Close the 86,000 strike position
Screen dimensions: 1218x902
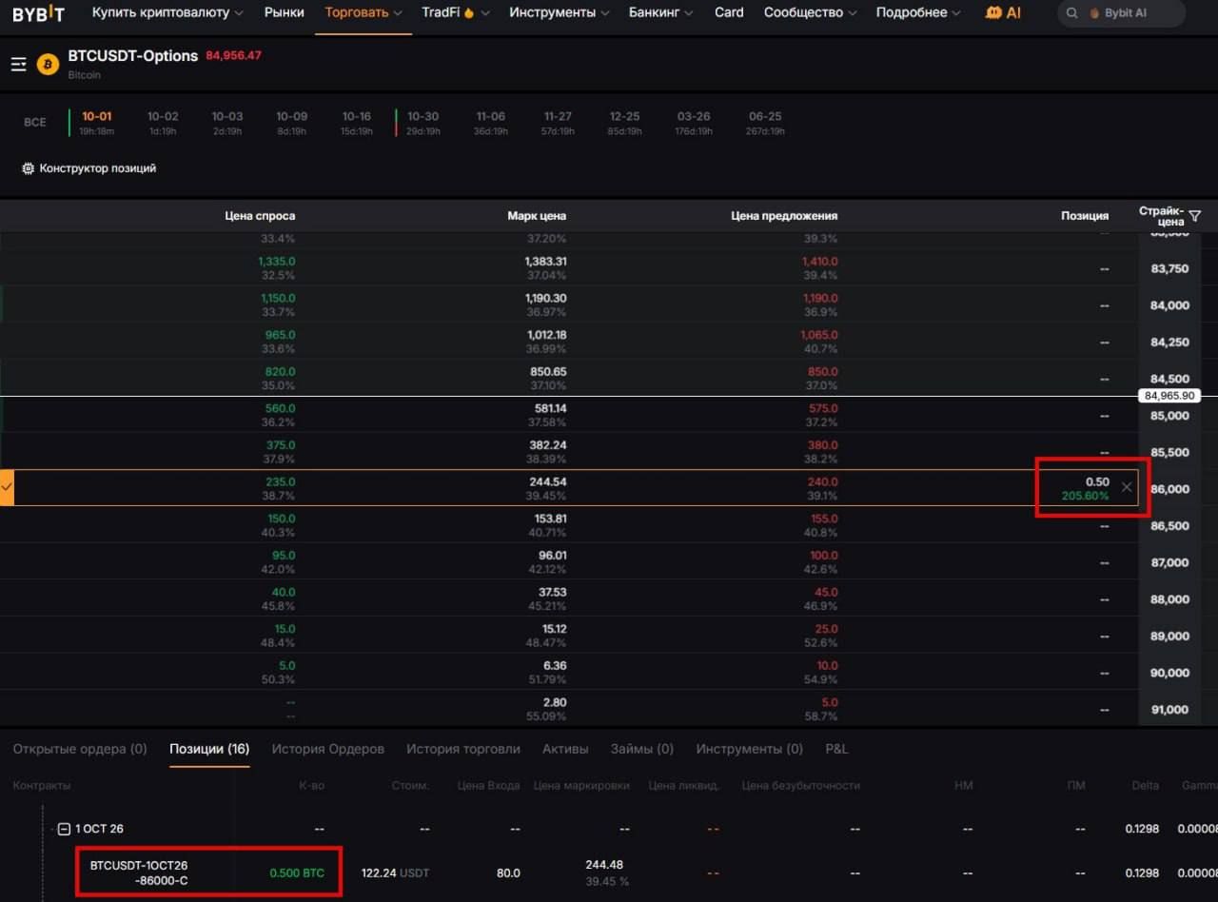(x=1127, y=487)
